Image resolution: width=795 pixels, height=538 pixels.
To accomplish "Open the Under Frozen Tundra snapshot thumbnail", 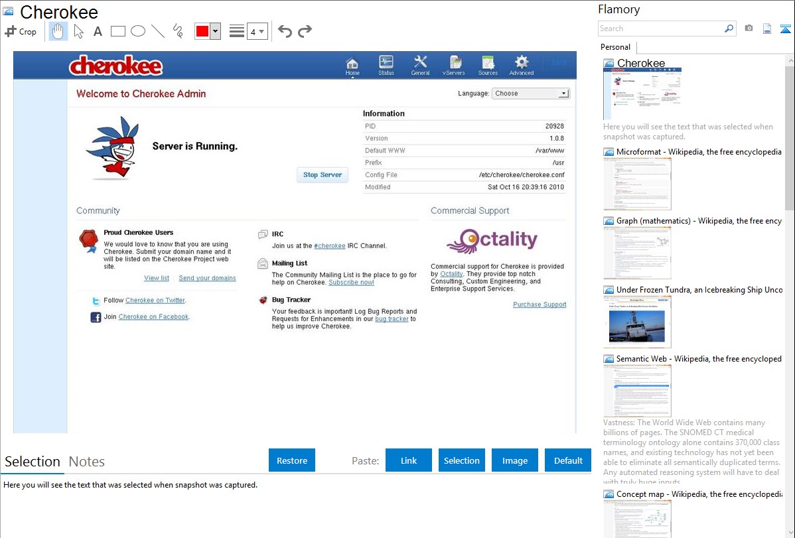I will 637,322.
